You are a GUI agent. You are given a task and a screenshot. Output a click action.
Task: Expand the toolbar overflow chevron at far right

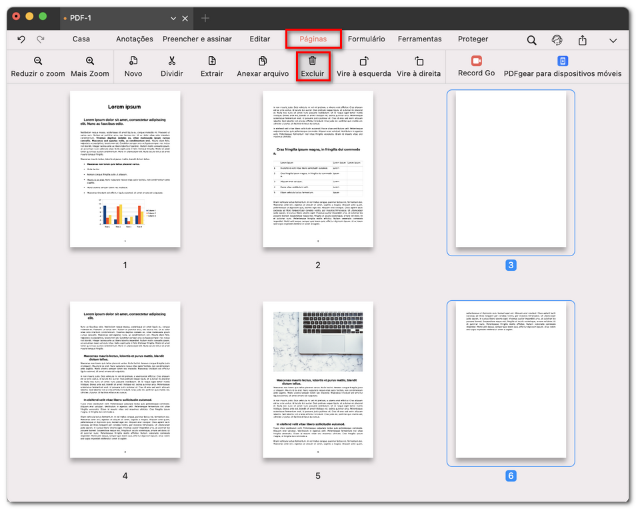(x=613, y=39)
